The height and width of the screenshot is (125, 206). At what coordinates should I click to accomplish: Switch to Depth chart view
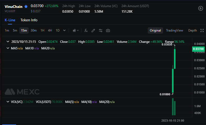[x=192, y=30]
